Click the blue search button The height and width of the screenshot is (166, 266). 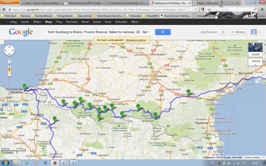[163, 32]
